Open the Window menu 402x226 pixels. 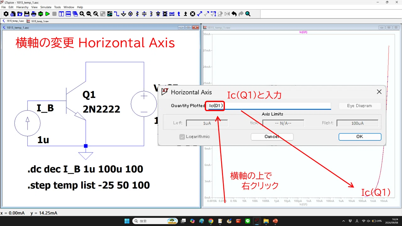coord(69,7)
